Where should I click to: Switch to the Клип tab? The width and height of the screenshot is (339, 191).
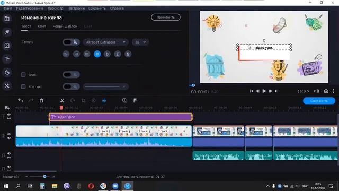pyautogui.click(x=42, y=26)
